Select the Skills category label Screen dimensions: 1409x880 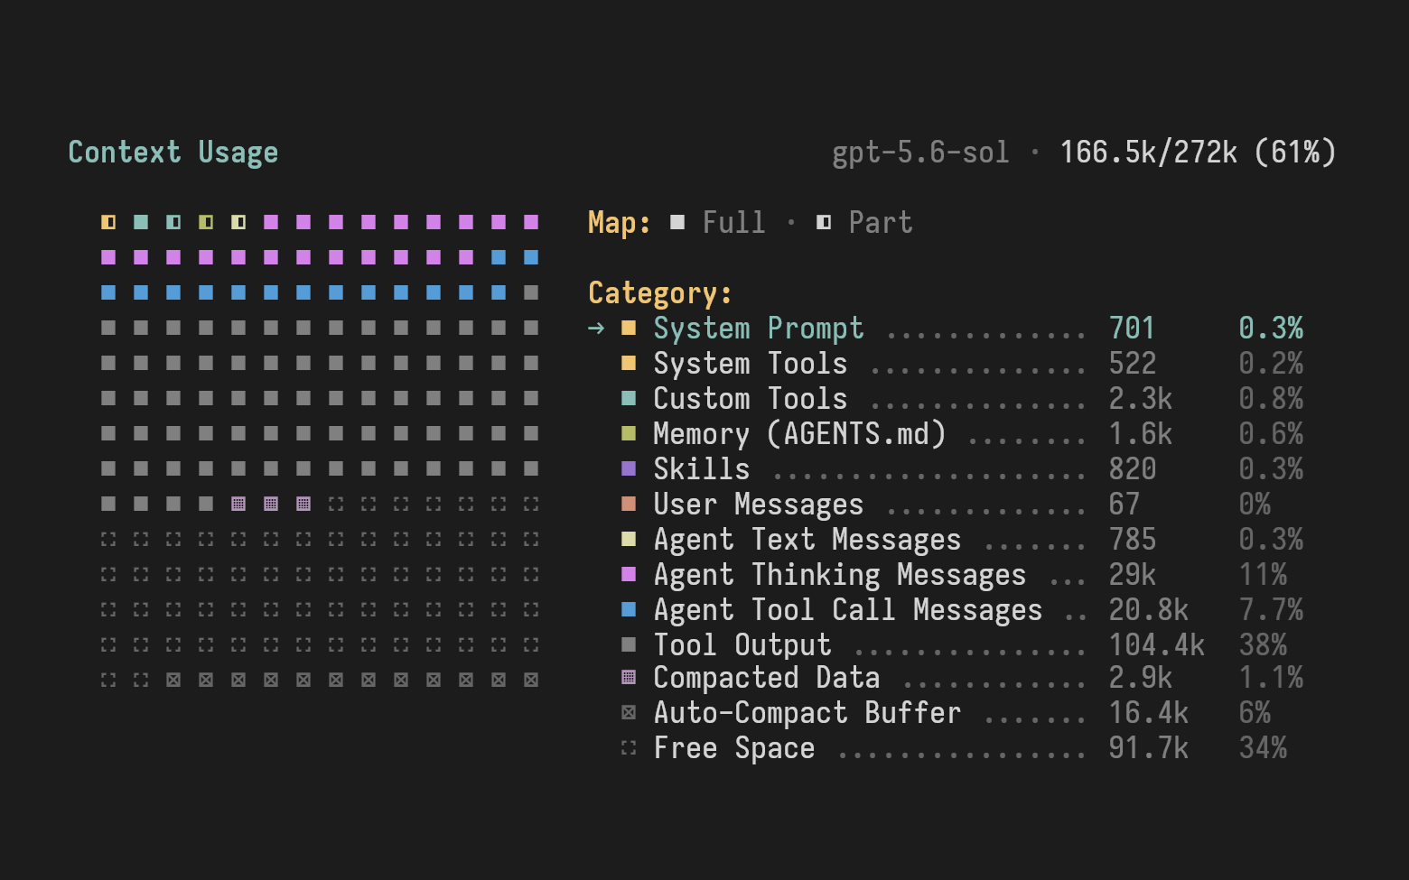[x=702, y=469]
